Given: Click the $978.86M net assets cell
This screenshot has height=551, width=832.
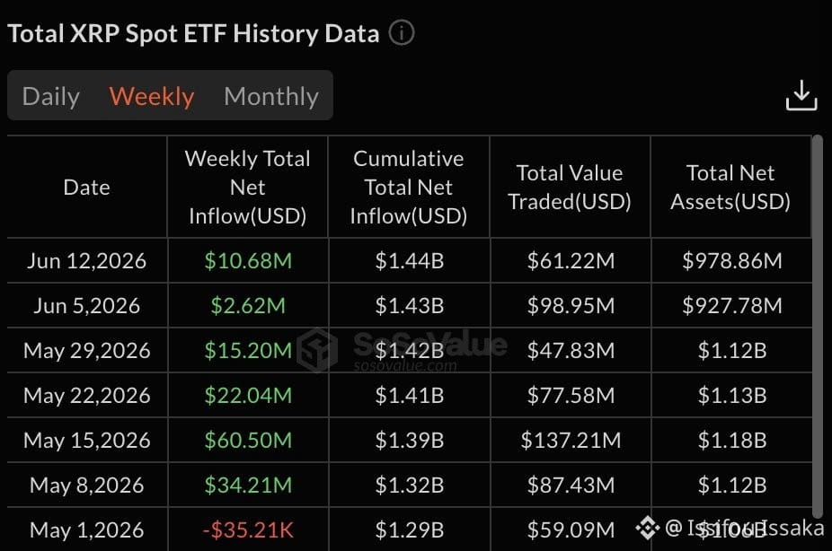Looking at the screenshot, I should [x=732, y=260].
